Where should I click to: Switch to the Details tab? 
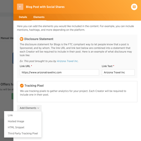23,17
